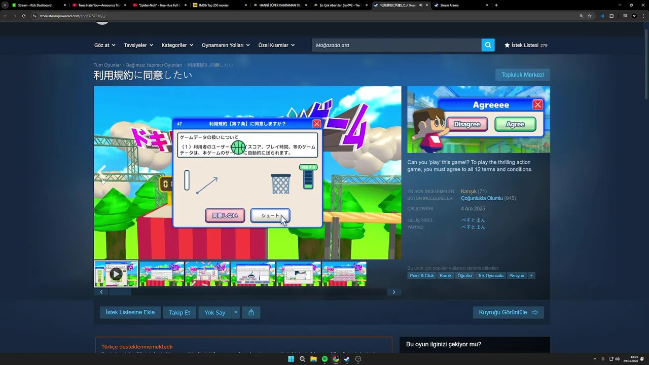Click the plus tag button
The width and height of the screenshot is (649, 365).
(x=531, y=276)
